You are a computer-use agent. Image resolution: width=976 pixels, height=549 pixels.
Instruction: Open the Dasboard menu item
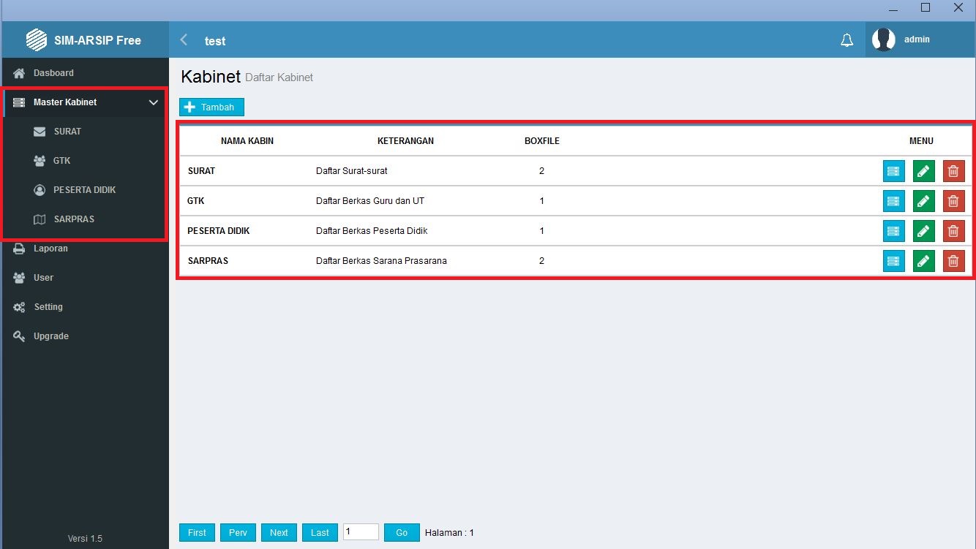53,73
